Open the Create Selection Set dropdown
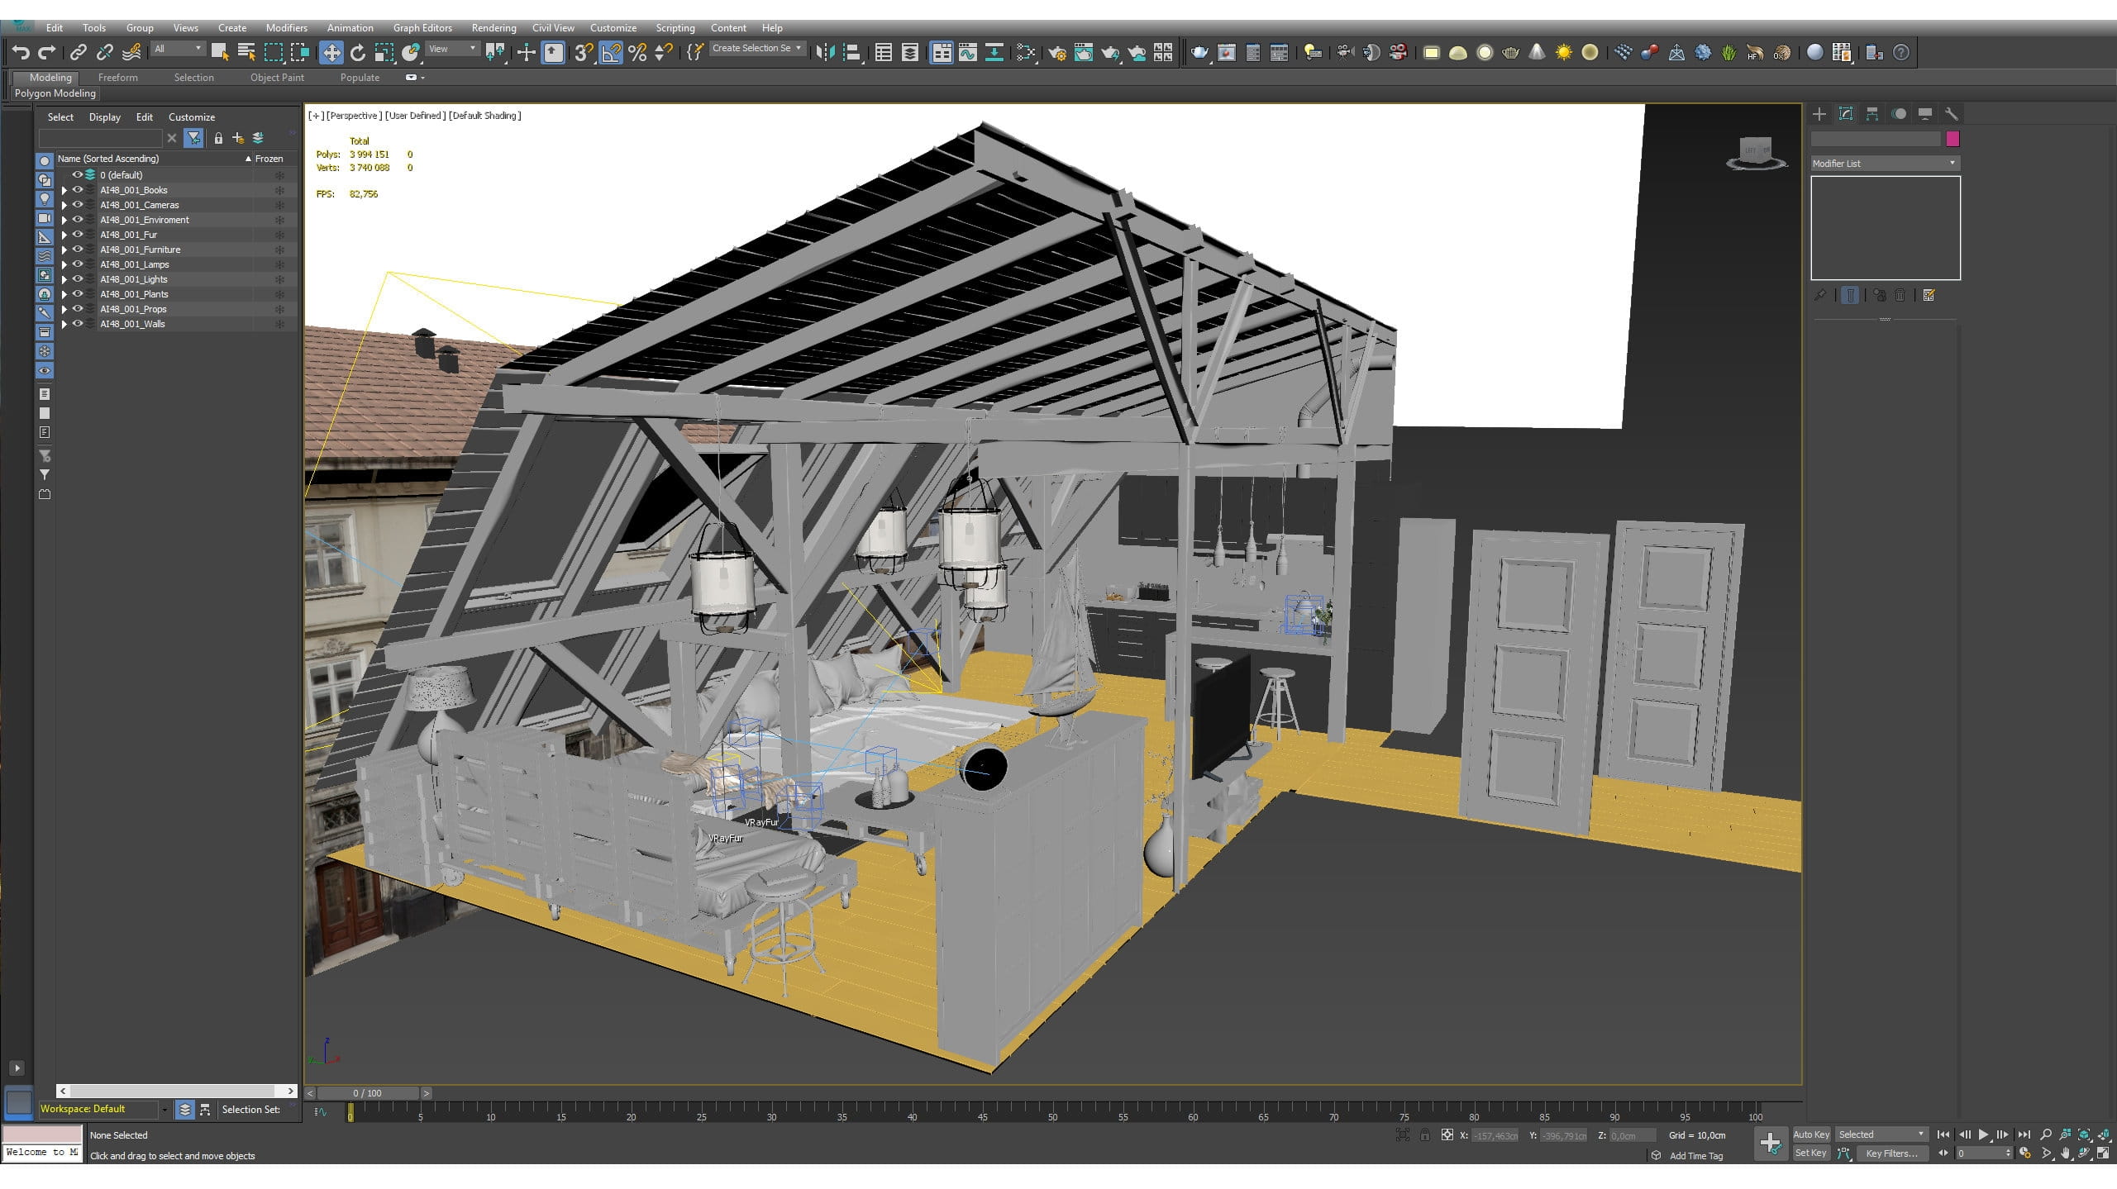2117x1189 pixels. (757, 49)
